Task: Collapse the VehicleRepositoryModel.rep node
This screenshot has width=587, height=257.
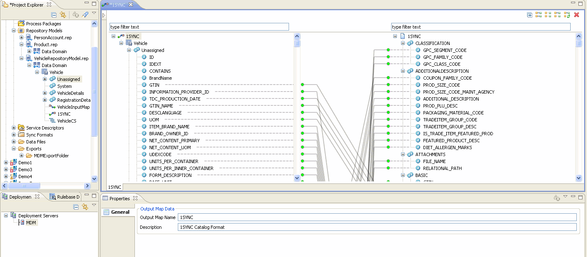Action: tap(21, 58)
